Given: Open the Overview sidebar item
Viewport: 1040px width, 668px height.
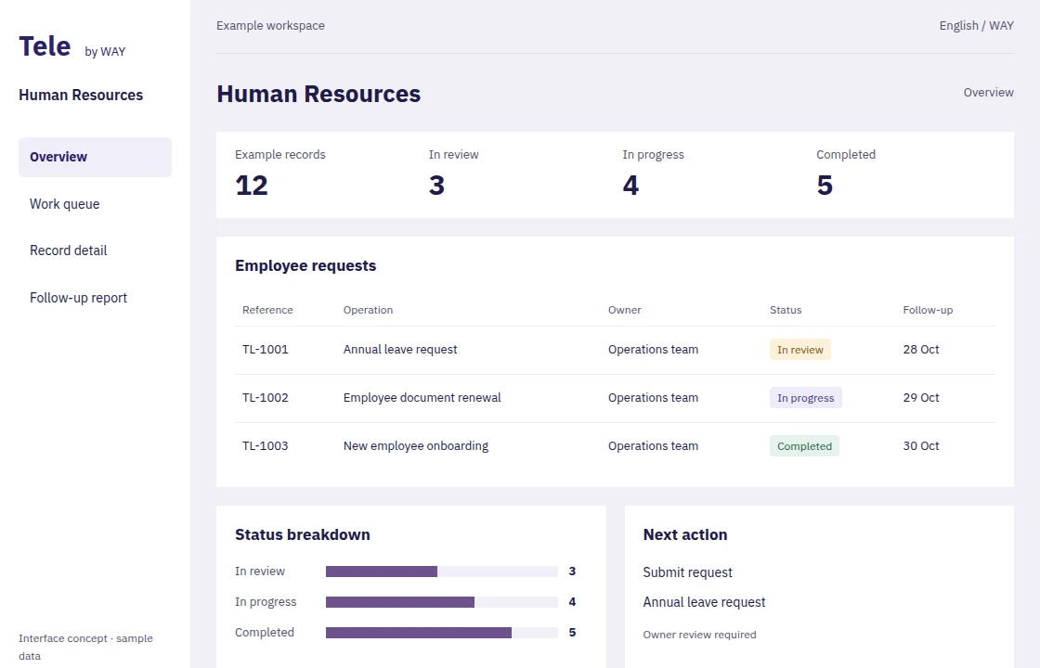Looking at the screenshot, I should coord(95,157).
